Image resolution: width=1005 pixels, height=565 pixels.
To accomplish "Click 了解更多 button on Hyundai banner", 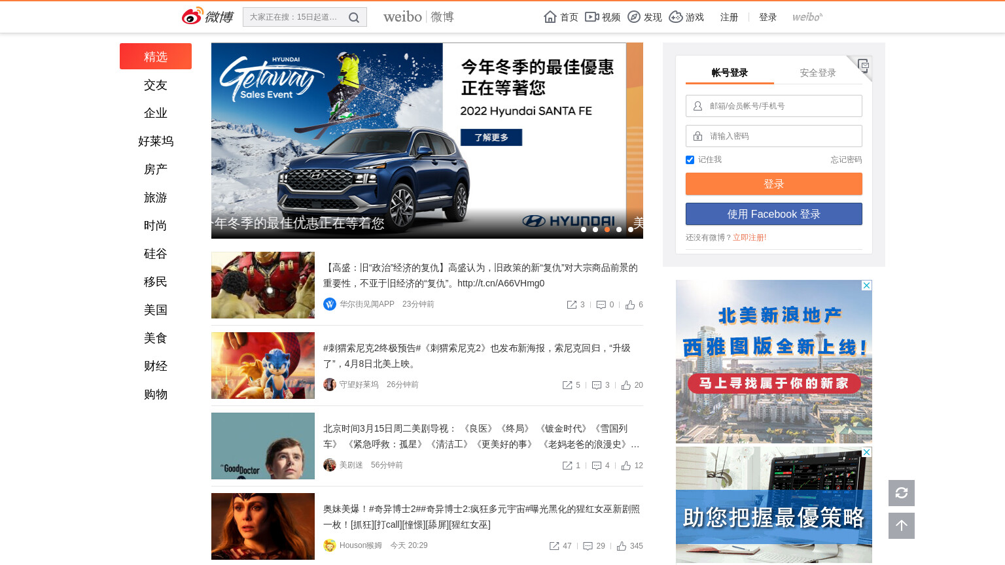I will tap(491, 137).
